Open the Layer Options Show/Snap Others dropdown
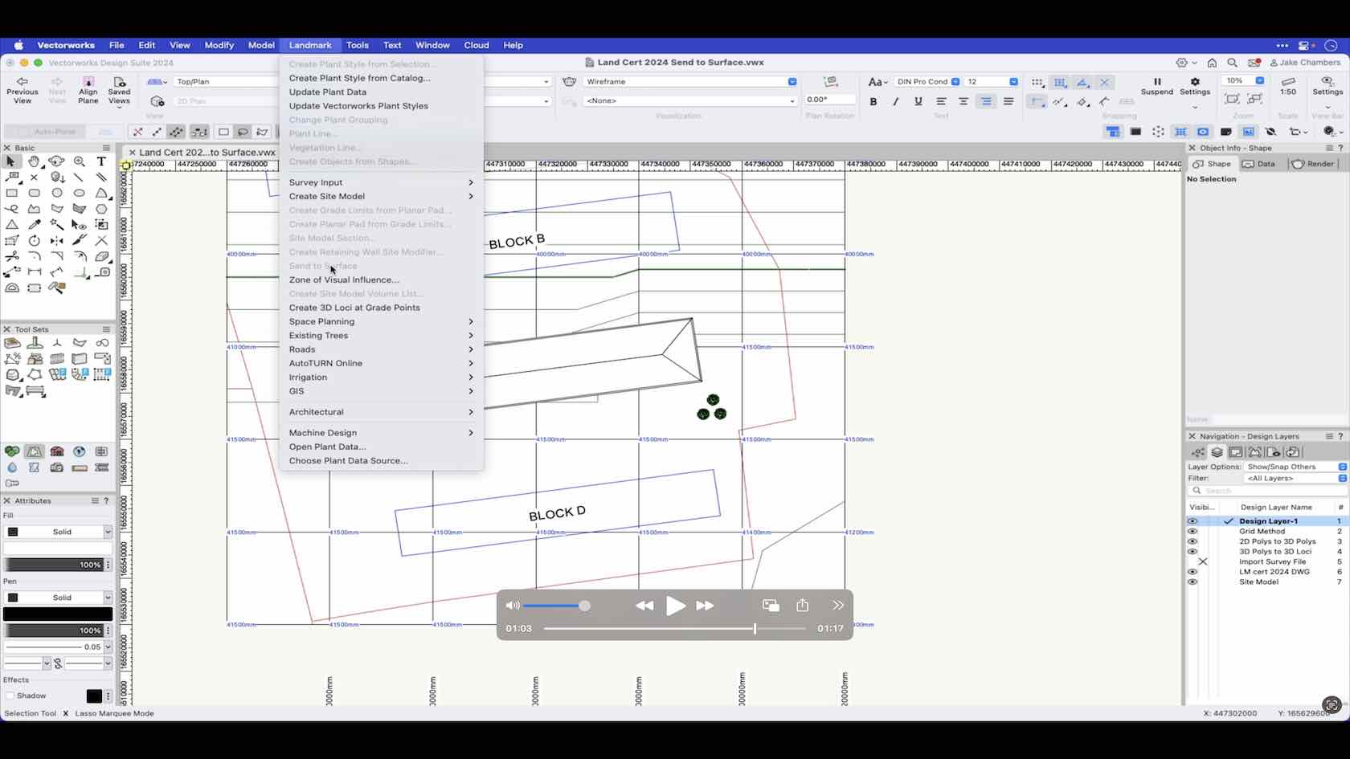 point(1286,467)
